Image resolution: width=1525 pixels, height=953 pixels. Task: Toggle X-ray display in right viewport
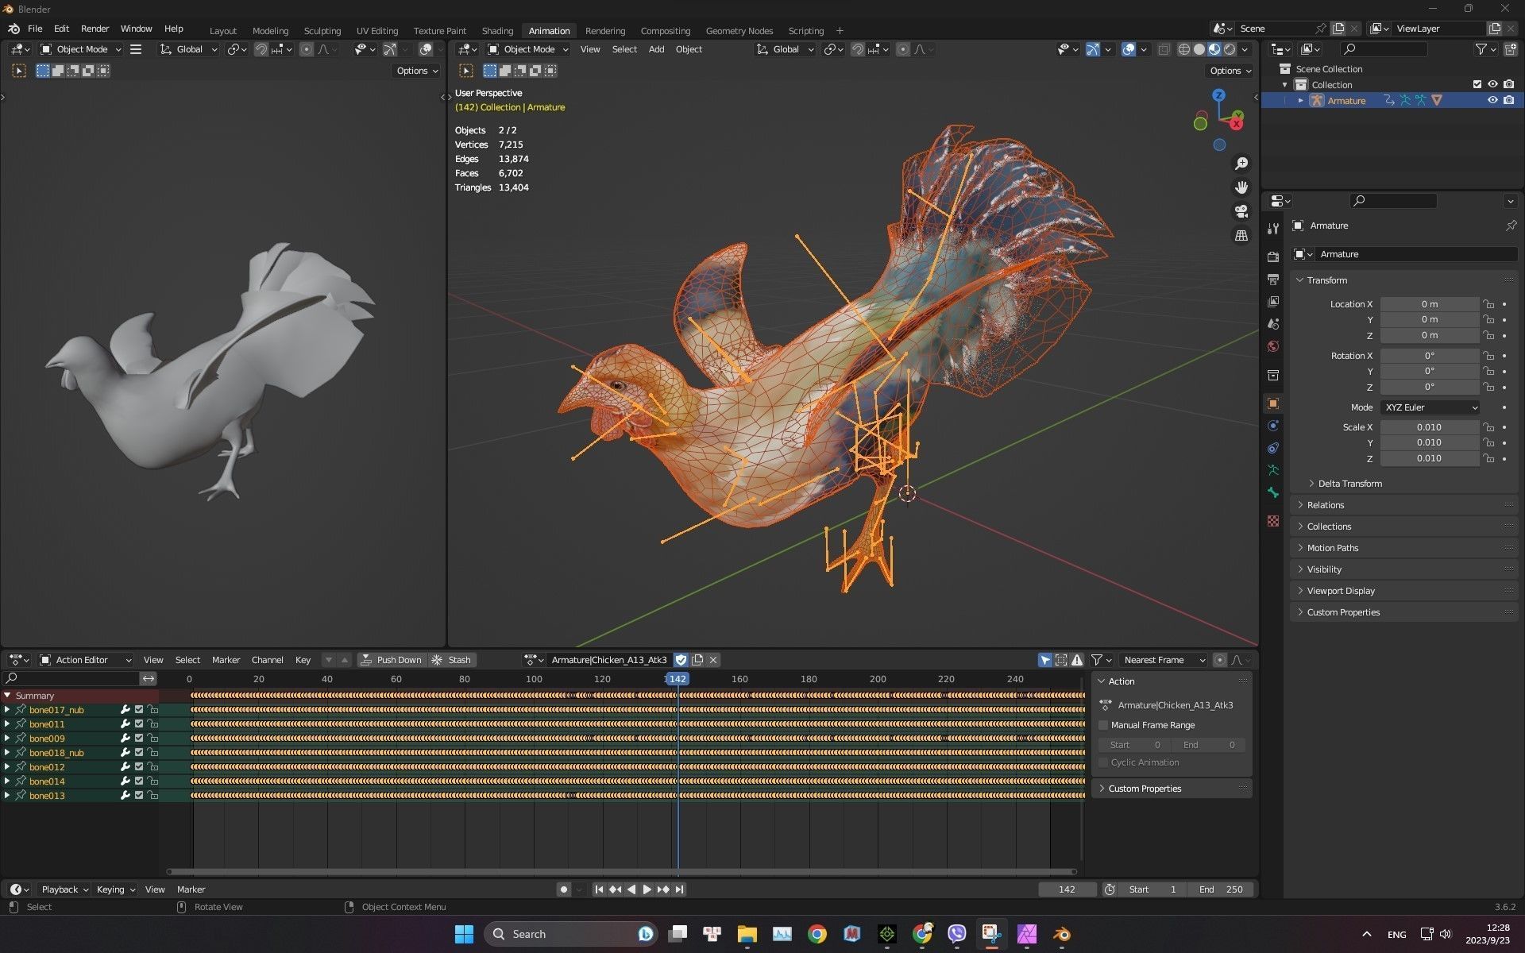[x=1164, y=49]
